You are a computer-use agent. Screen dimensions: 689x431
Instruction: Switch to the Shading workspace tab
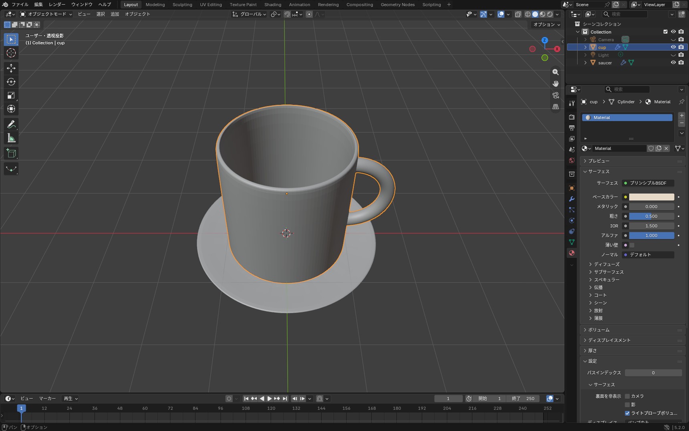(x=273, y=4)
